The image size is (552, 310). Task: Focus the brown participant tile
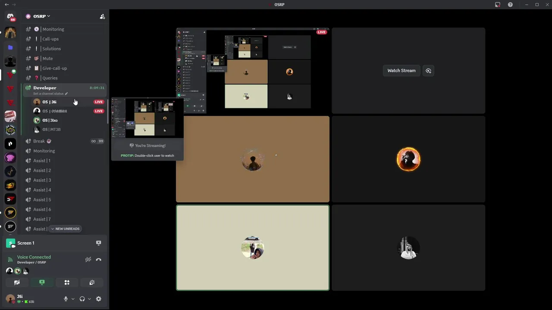253,159
